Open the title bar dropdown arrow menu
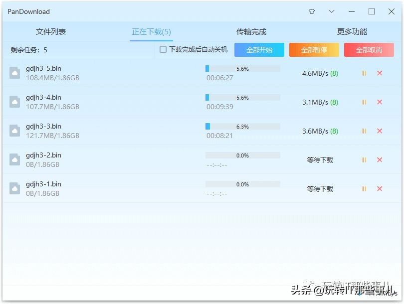This screenshot has width=404, height=304. point(331,11)
